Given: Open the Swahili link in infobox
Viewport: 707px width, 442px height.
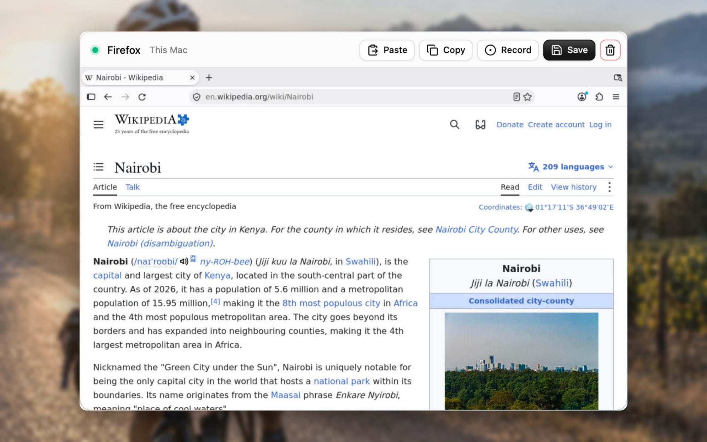Looking at the screenshot, I should click(552, 283).
